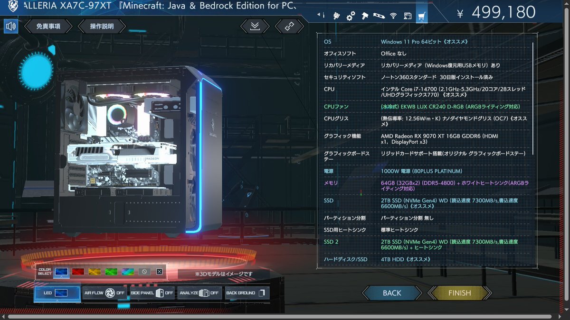Open the gears settings category tab
The width and height of the screenshot is (570, 320).
(351, 16)
